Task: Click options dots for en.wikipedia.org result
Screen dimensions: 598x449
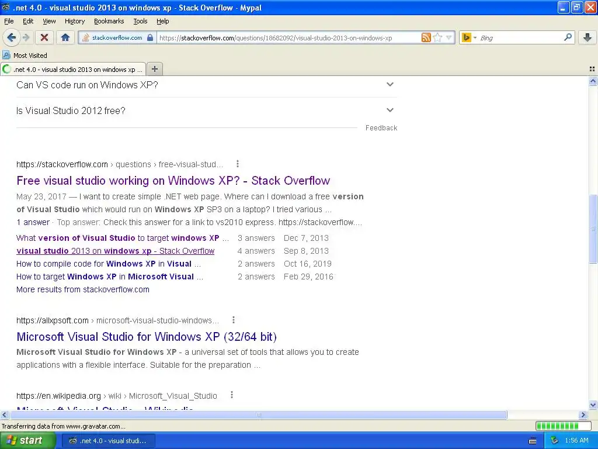Action: click(231, 395)
